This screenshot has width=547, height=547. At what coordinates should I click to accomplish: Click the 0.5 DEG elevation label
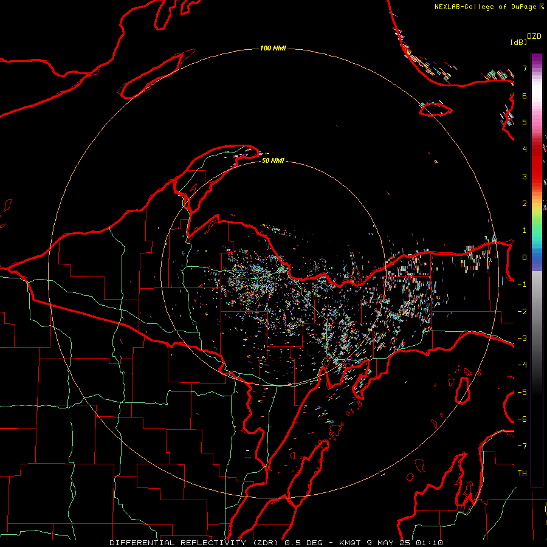(x=304, y=543)
